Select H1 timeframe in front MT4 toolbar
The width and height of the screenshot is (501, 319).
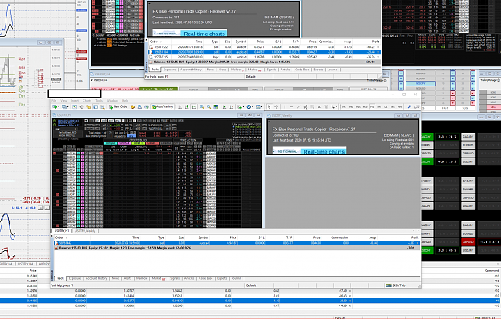(x=372, y=107)
